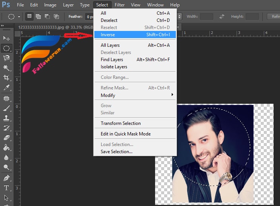
Task: Activate the Horizontal Type tool
Action: coord(6,188)
